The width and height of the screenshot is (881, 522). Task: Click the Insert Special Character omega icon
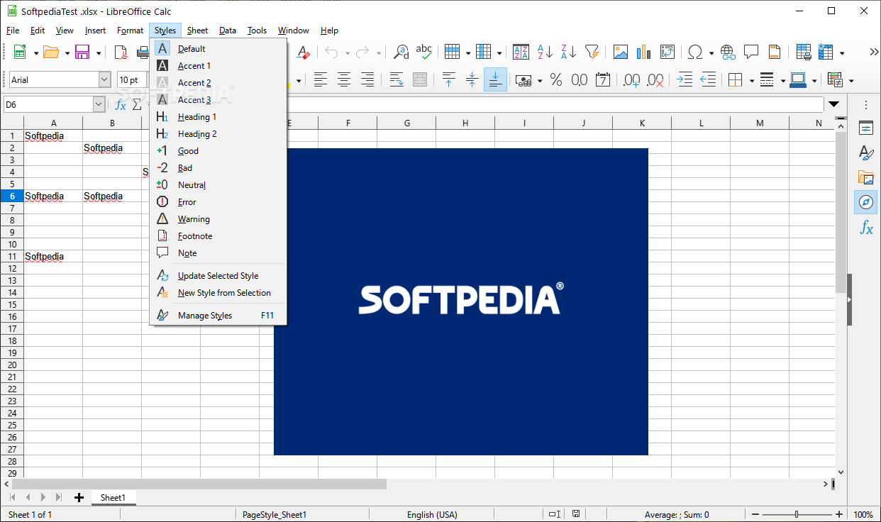(x=696, y=52)
